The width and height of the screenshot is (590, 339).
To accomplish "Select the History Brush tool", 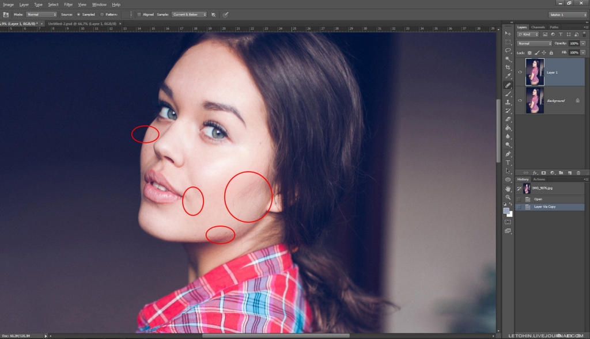I will (508, 111).
